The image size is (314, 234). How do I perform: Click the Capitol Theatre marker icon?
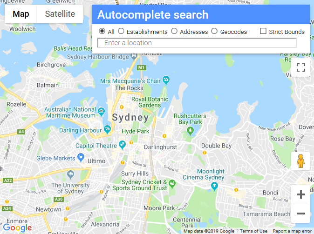[122, 145]
